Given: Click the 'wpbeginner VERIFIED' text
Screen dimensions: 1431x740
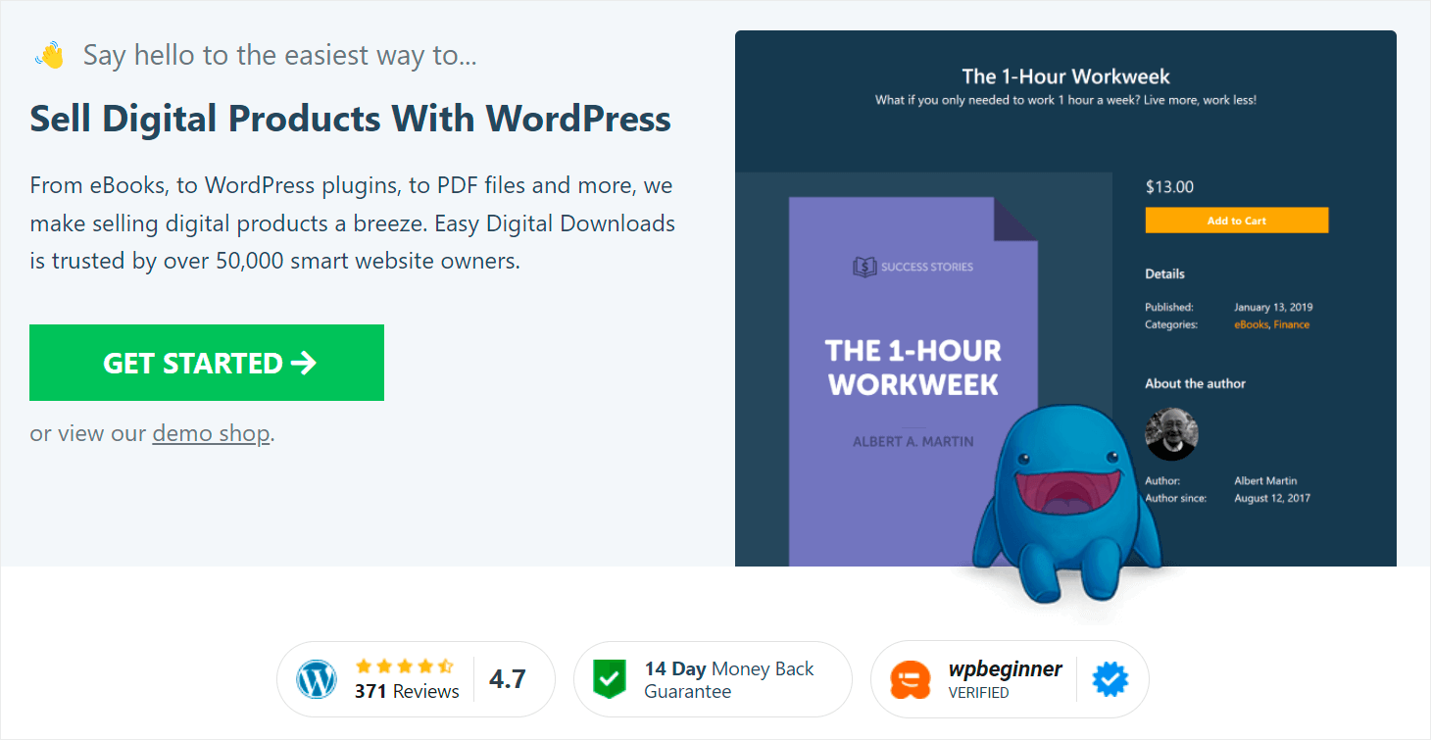Looking at the screenshot, I should tap(1005, 680).
